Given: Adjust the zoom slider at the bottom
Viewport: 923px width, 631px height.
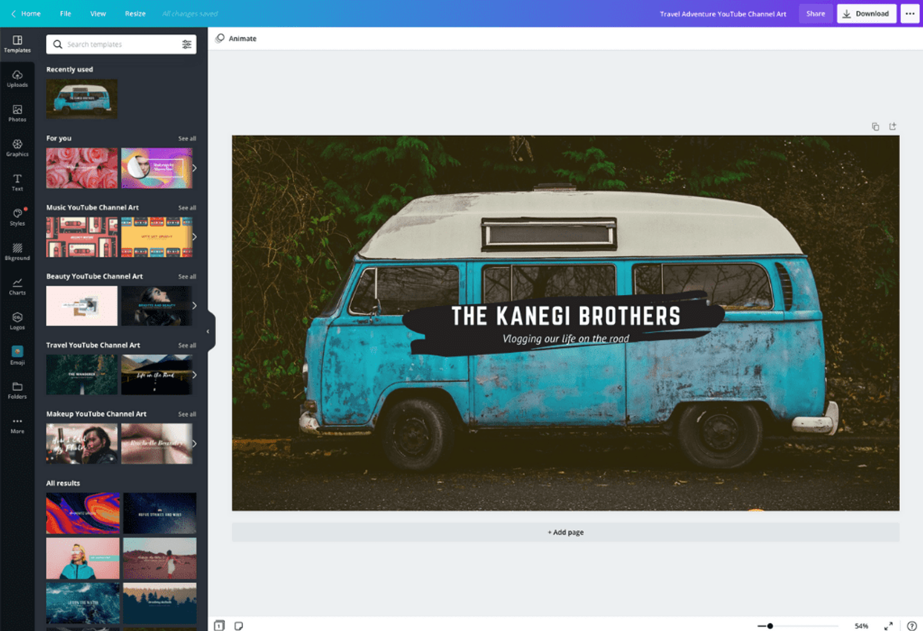Looking at the screenshot, I should (770, 626).
